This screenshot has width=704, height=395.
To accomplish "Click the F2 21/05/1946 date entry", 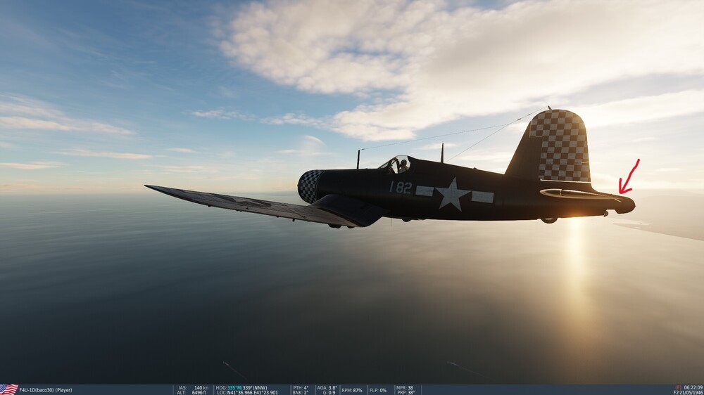I will pos(687,393).
